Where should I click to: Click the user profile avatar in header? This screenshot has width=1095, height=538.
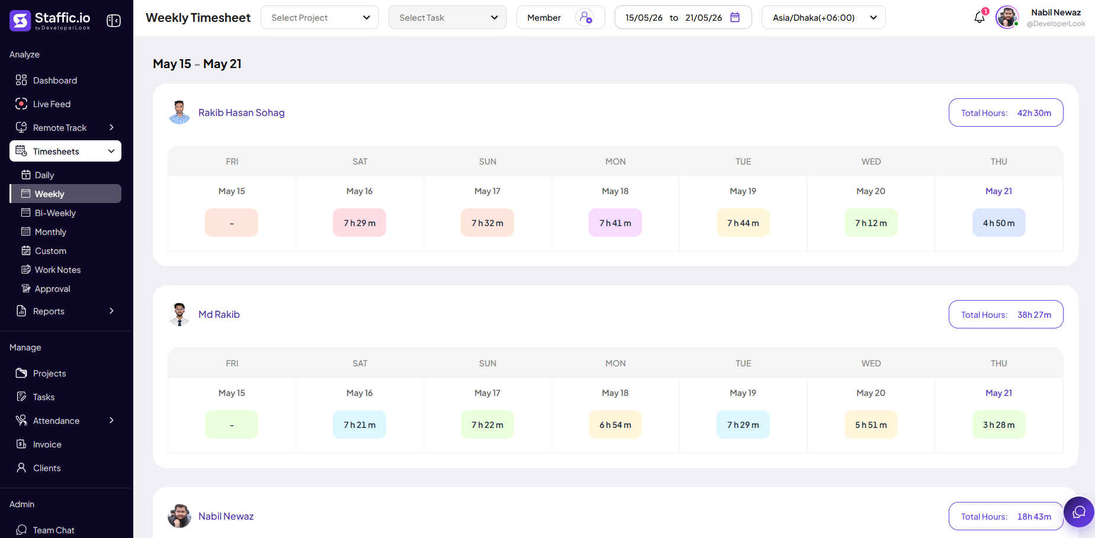click(x=1007, y=17)
